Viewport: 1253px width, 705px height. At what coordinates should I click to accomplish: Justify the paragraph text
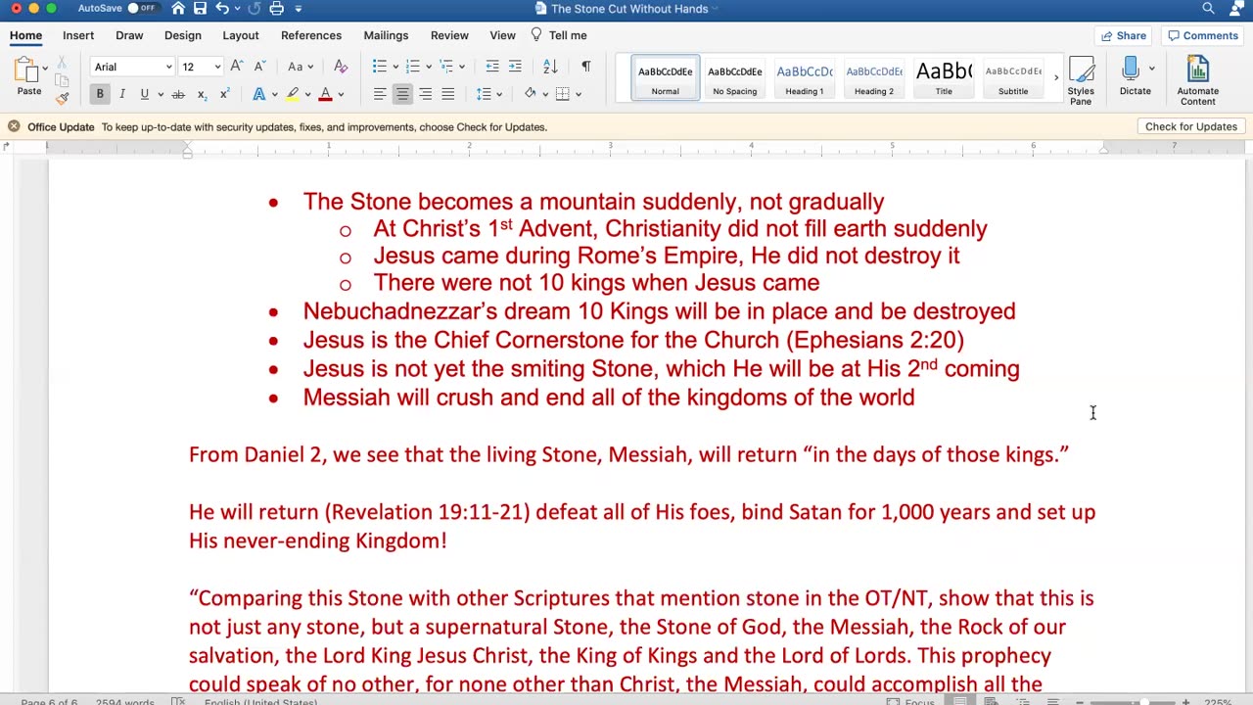click(x=447, y=94)
